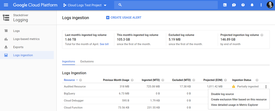Click the 5.19 MB excluded volume
The height and width of the screenshot is (111, 275).
point(175,39)
